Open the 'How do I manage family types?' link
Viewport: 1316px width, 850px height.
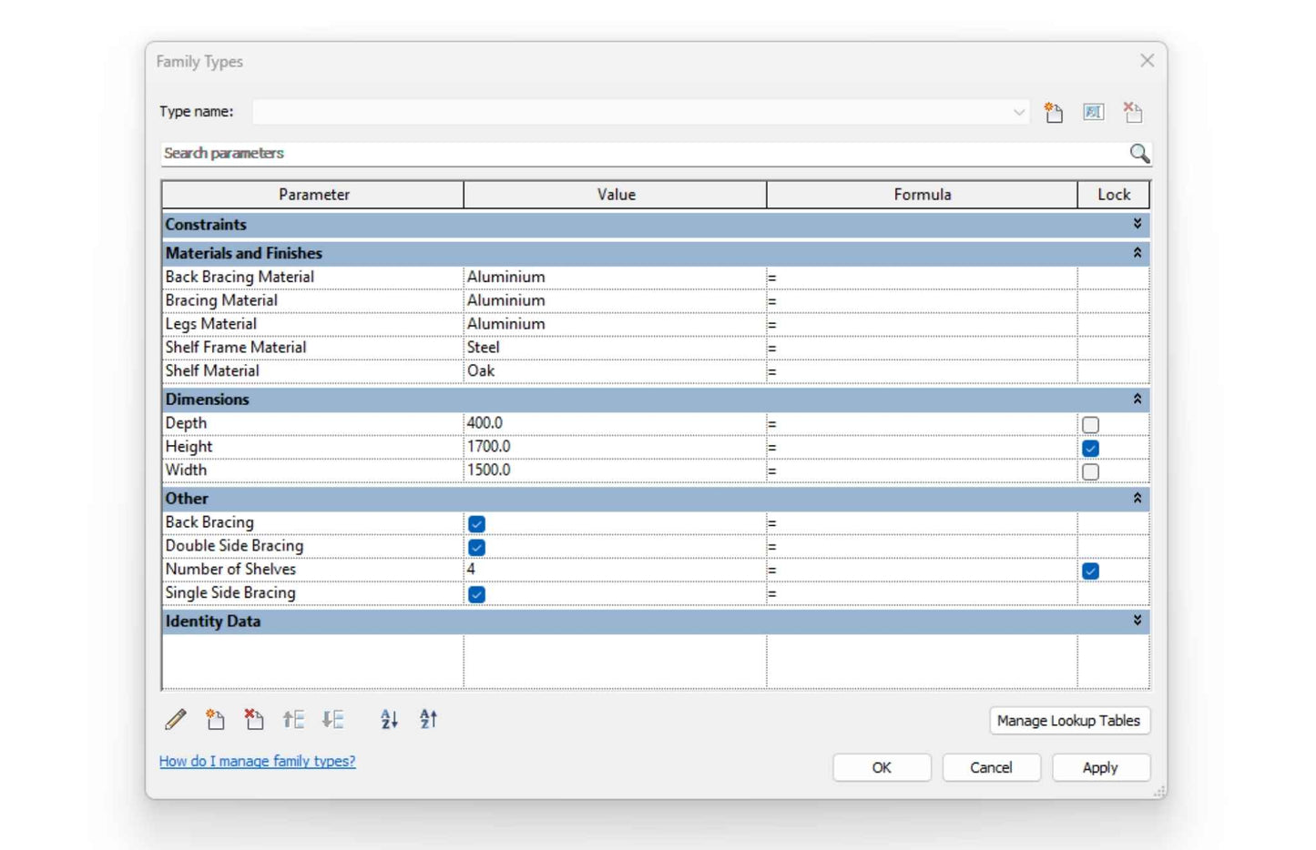tap(257, 761)
